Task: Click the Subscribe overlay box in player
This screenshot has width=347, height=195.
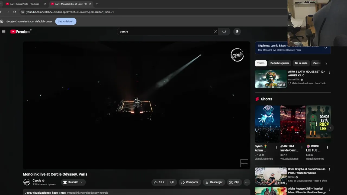Action: tap(244, 163)
